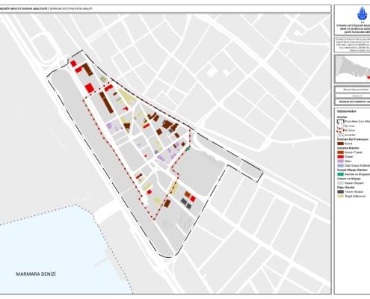370x299 pixels.
Task: Click the brown Konut legend swatch
Action: click(x=340, y=144)
